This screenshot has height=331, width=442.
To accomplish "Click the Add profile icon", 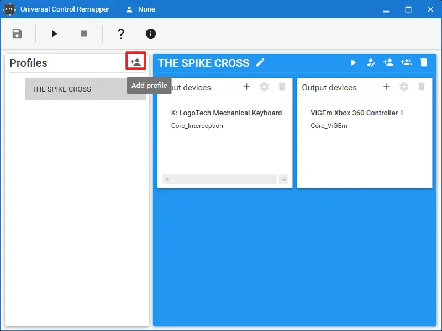I will (135, 62).
